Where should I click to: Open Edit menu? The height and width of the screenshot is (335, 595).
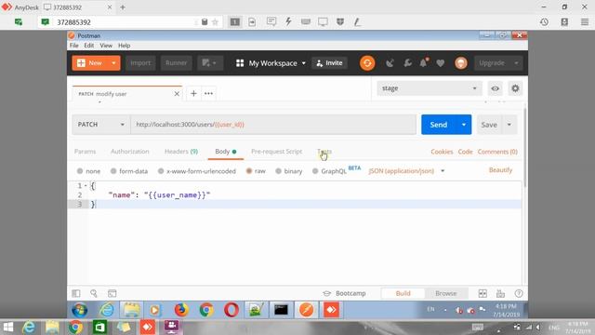[x=89, y=46]
